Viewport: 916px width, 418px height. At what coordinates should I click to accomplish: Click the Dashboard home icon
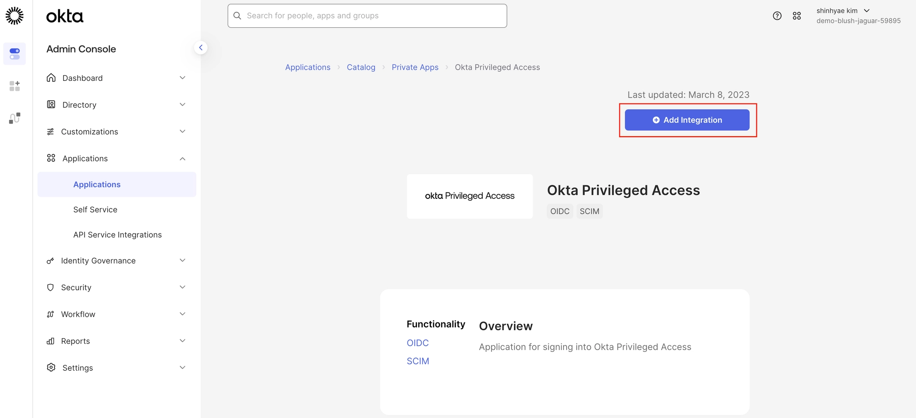pos(51,78)
